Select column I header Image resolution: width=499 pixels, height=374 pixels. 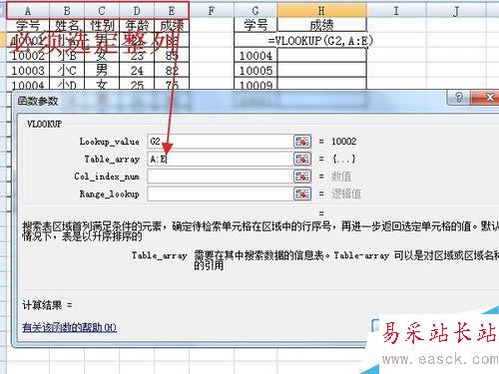tap(396, 11)
